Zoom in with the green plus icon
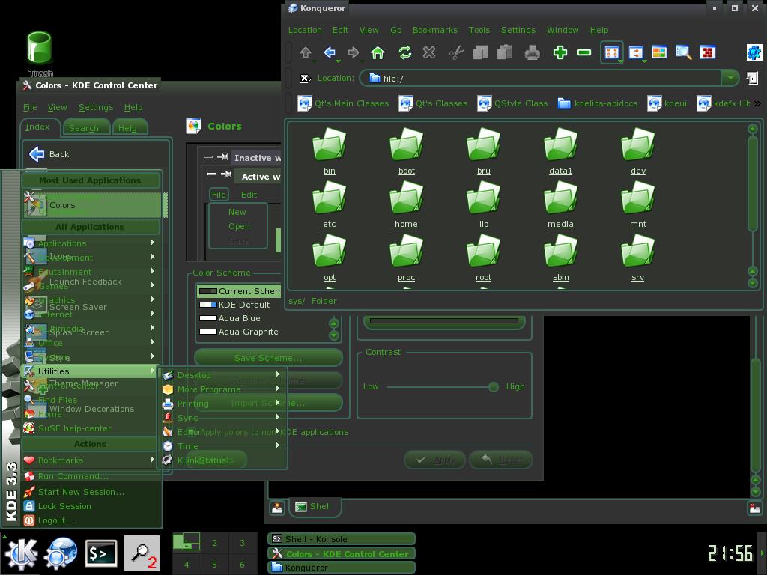The width and height of the screenshot is (767, 575). click(560, 52)
